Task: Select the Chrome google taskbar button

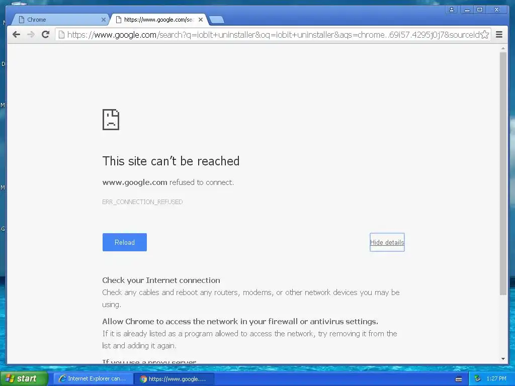Action: click(x=175, y=379)
